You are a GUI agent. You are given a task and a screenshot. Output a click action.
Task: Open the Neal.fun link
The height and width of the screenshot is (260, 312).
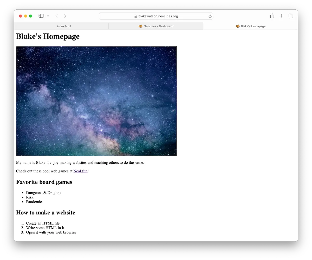tap(80, 171)
